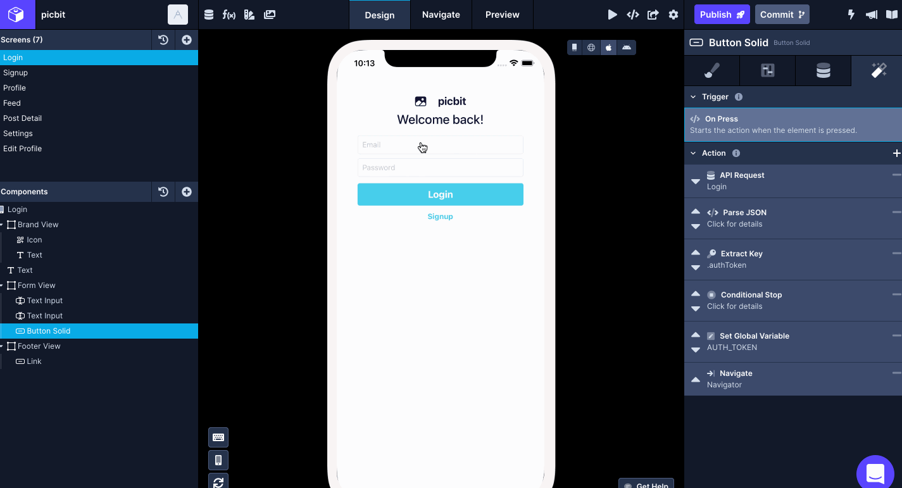Select the Apple device preview icon
This screenshot has width=902, height=488.
point(608,47)
